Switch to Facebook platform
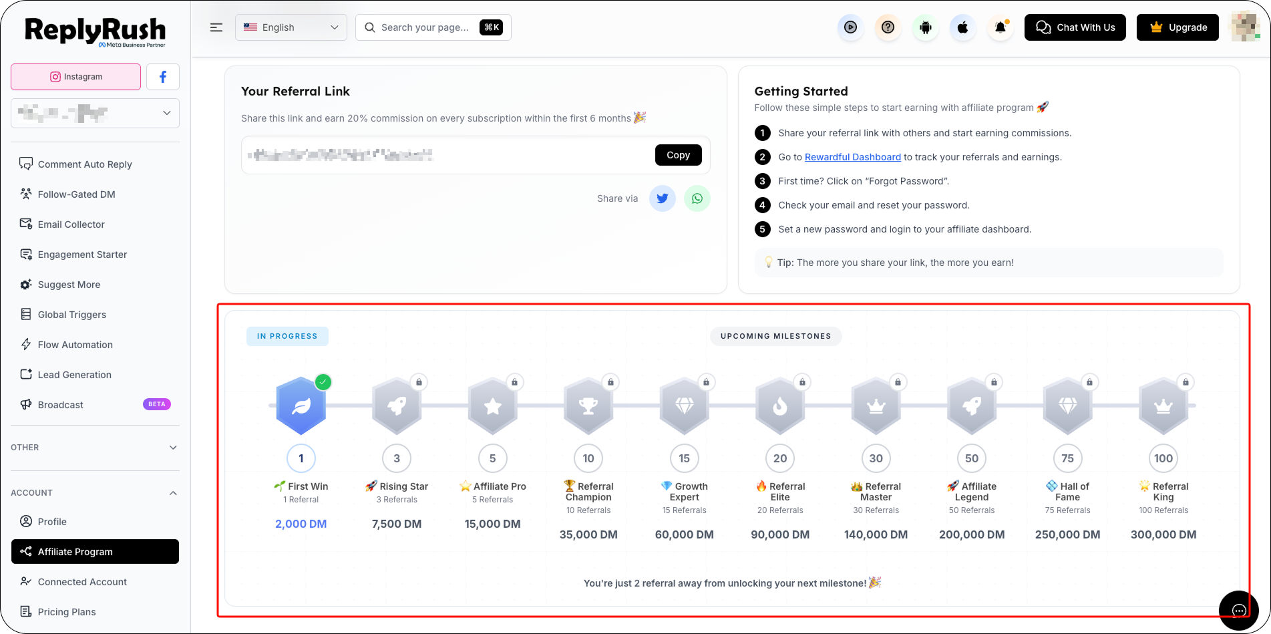The width and height of the screenshot is (1271, 634). tap(163, 77)
